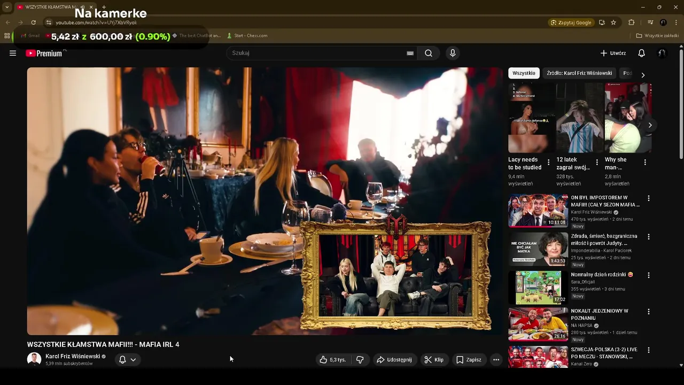Open 'Zdrada, śmierć, bezgraniczna miłość' video title
Screen dimensions: 684x385
tap(604, 240)
